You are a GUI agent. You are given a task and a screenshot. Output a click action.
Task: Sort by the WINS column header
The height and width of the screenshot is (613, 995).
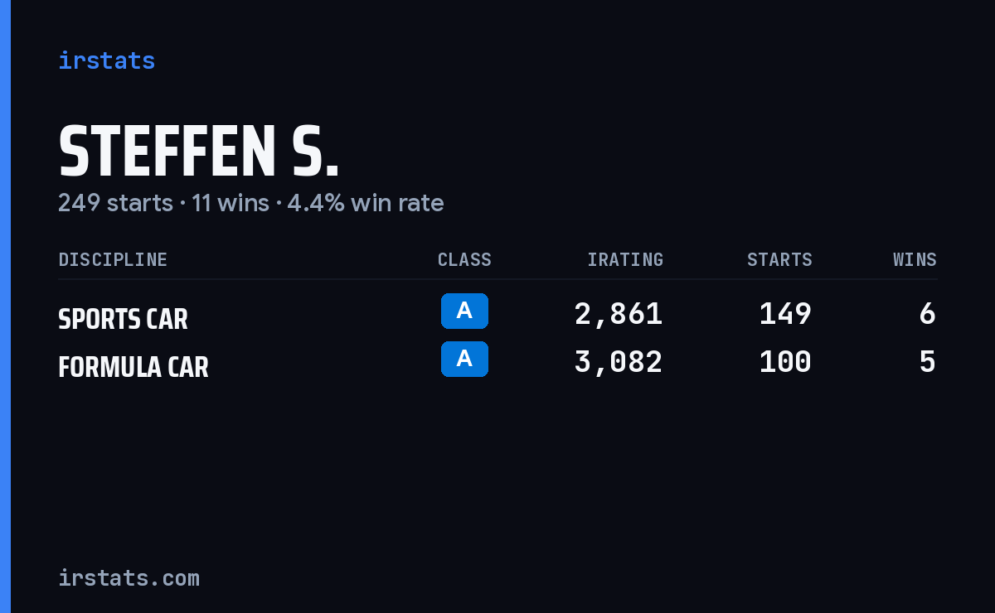click(x=915, y=259)
